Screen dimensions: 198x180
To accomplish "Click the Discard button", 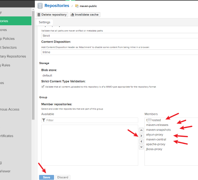I will pos(63,177).
